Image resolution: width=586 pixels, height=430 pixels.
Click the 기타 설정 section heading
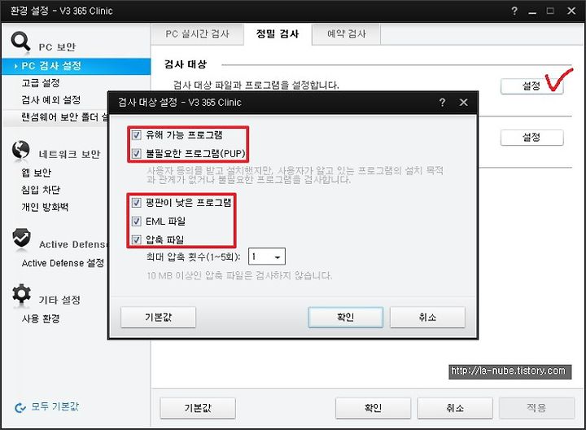click(x=59, y=300)
